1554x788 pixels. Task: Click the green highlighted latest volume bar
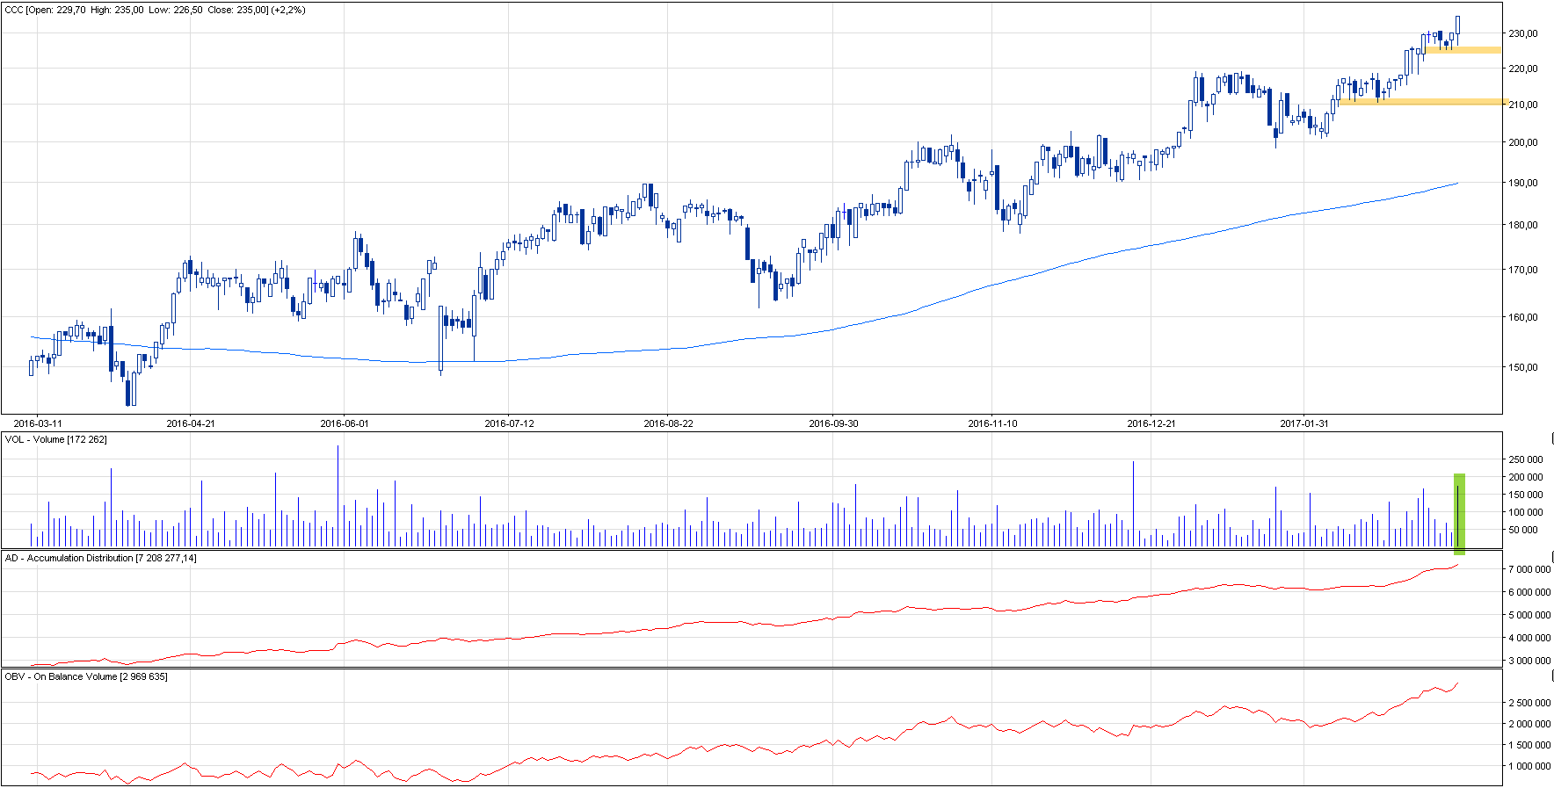tap(1459, 514)
